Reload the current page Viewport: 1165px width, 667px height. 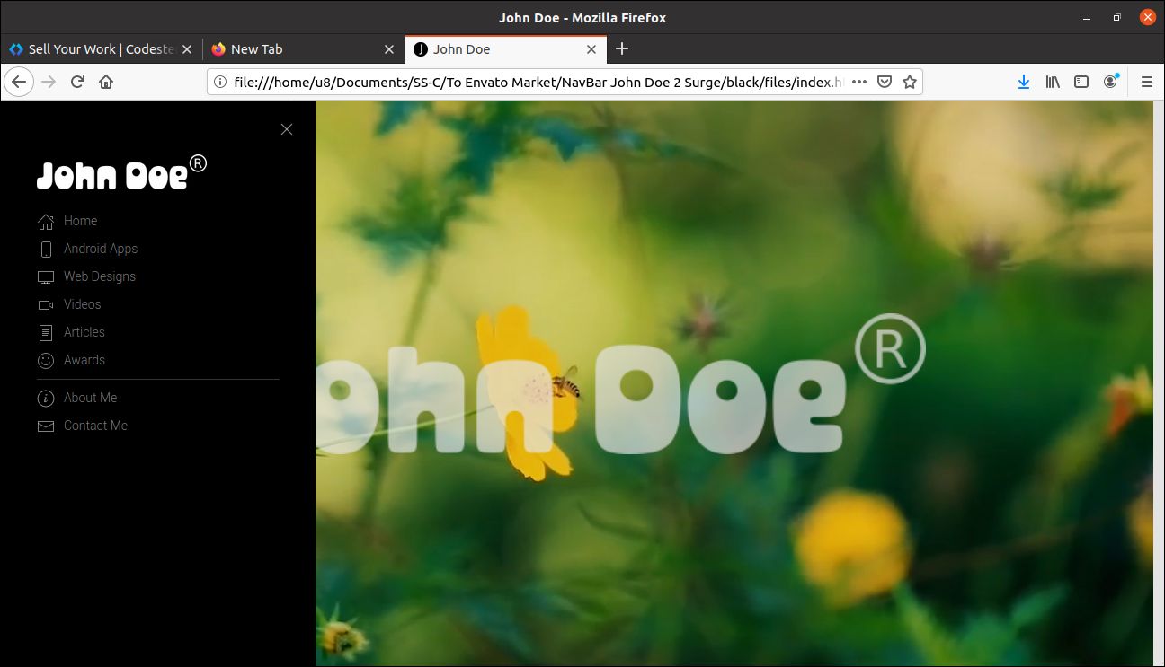77,82
